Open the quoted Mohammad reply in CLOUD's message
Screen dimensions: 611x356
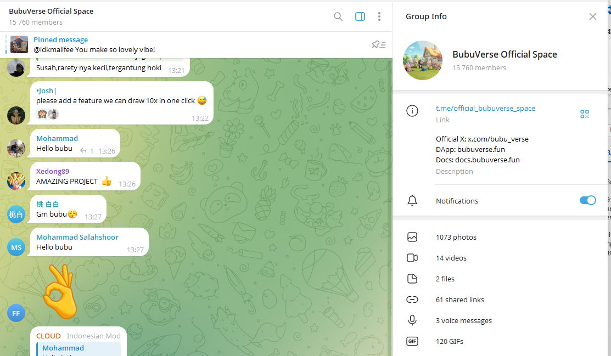coord(79,349)
